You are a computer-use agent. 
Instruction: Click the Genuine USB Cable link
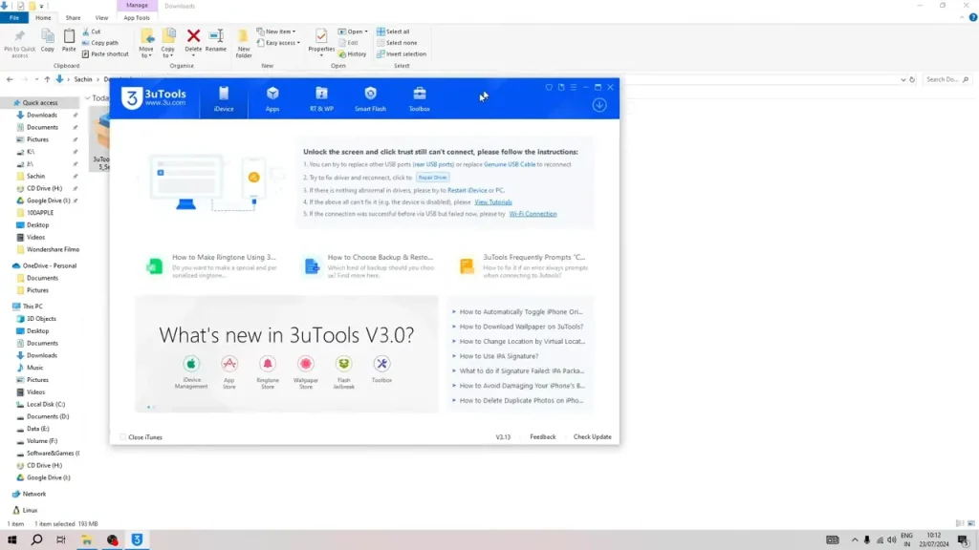pos(510,164)
